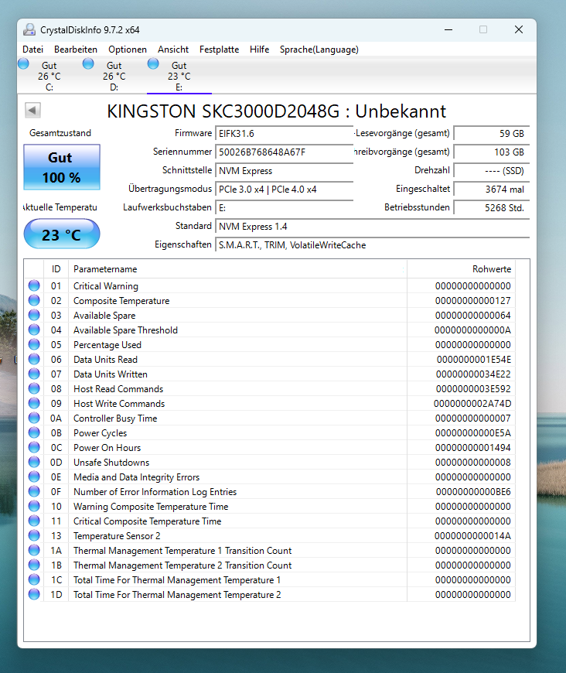Click the ID column header
The width and height of the screenshot is (566, 673).
pyautogui.click(x=56, y=269)
